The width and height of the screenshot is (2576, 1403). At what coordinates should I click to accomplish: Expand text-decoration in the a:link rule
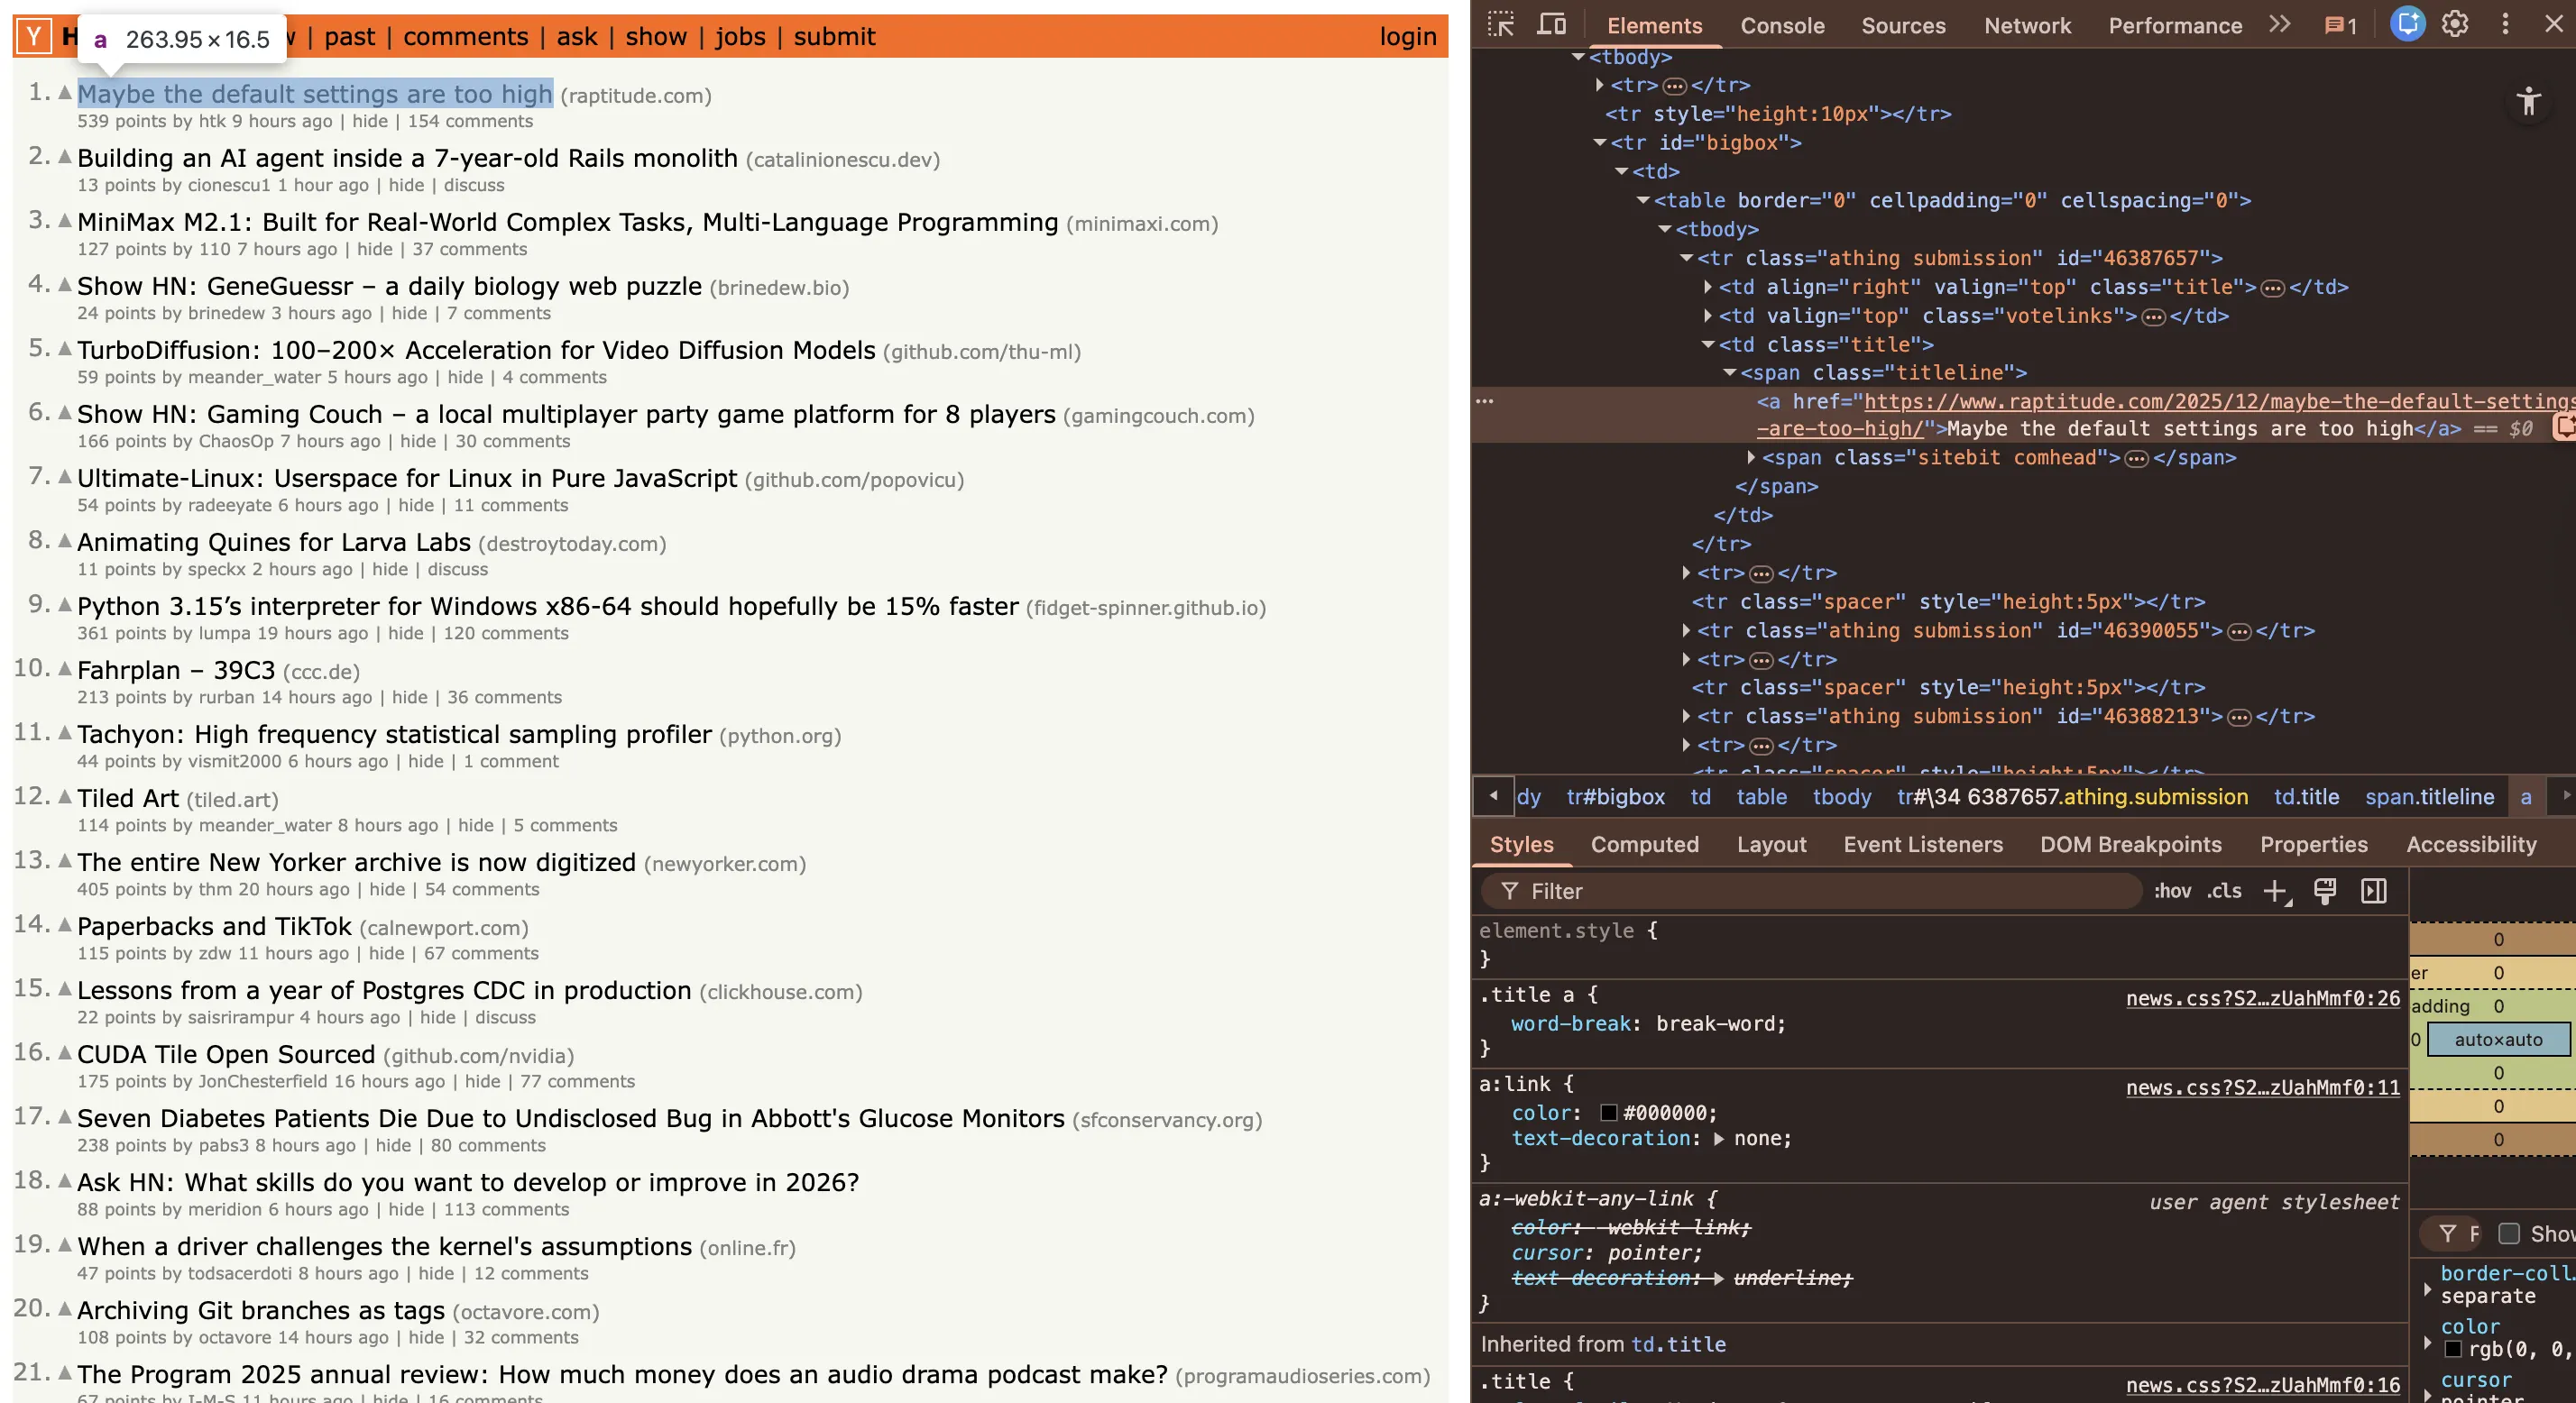pyautogui.click(x=1717, y=1138)
